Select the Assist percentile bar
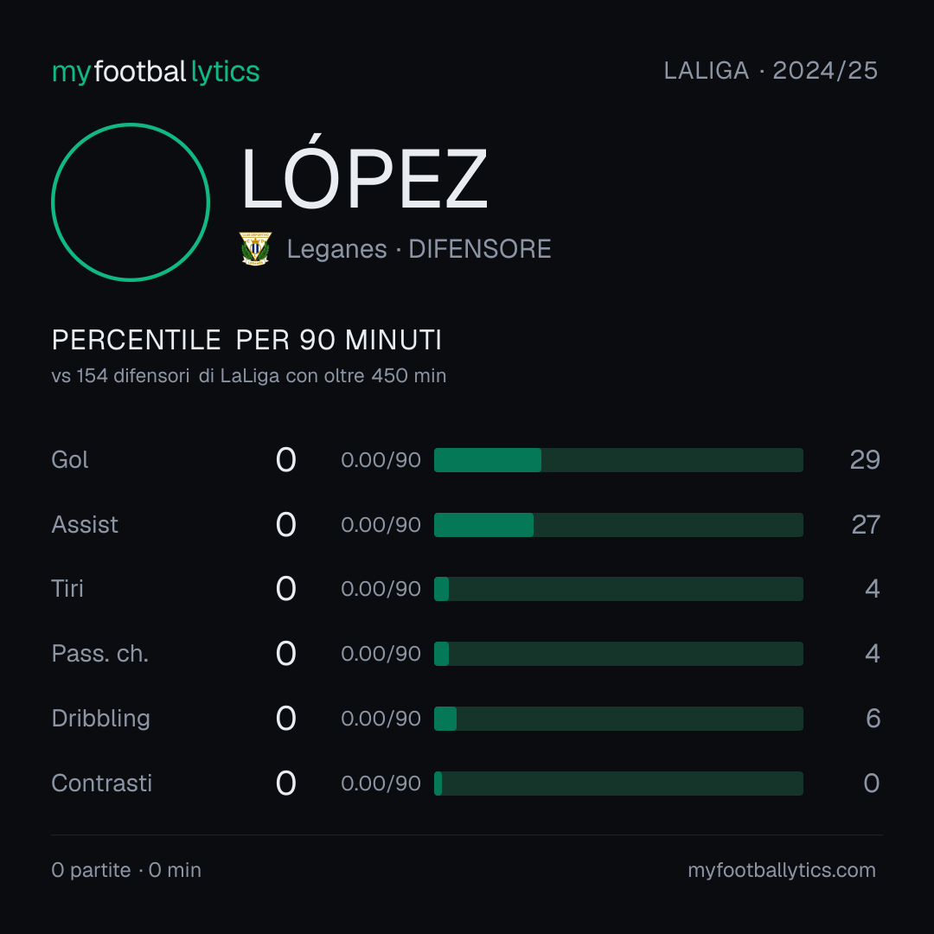 [x=618, y=525]
